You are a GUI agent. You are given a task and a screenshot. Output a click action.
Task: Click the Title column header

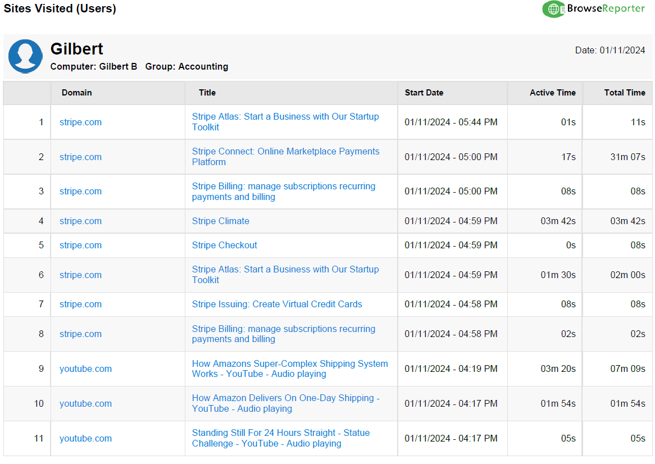point(207,93)
